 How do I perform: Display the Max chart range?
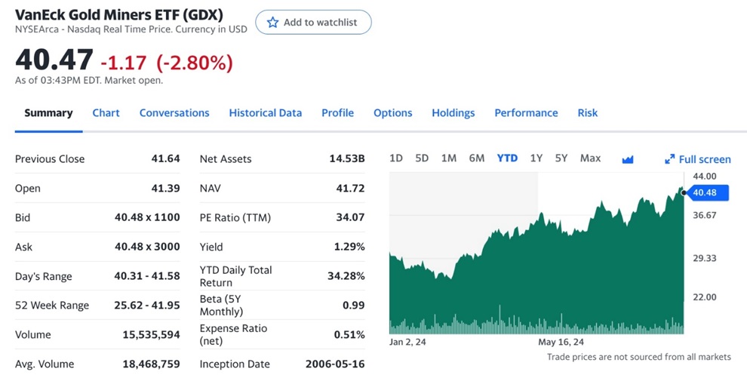click(x=590, y=158)
